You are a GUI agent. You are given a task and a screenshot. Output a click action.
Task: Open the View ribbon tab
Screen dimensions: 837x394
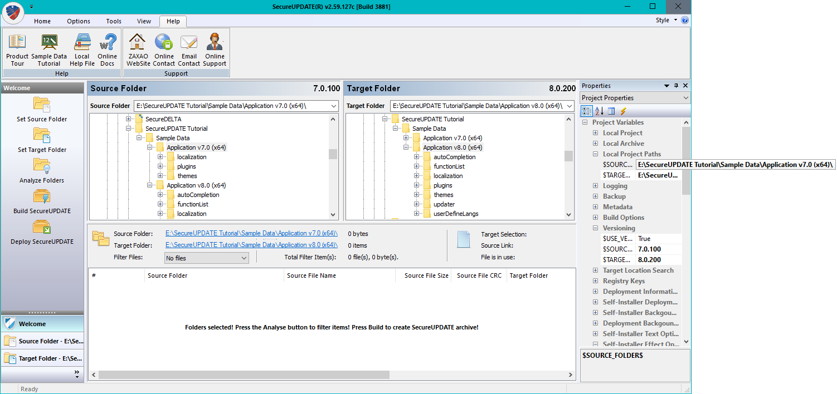click(144, 21)
